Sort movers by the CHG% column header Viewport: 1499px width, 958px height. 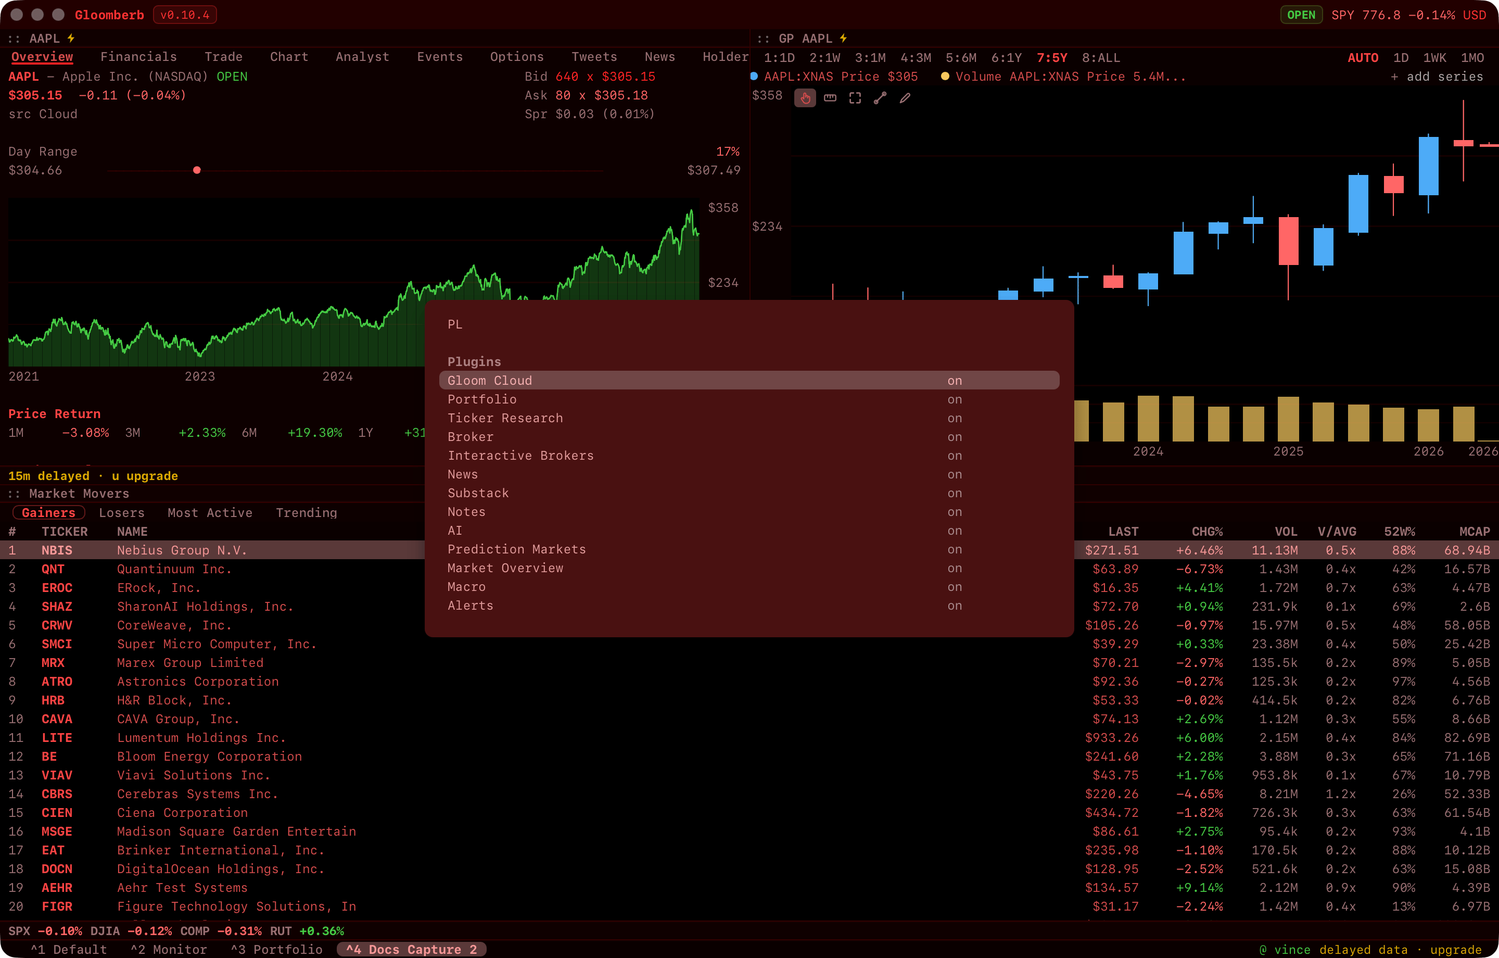[x=1207, y=531]
